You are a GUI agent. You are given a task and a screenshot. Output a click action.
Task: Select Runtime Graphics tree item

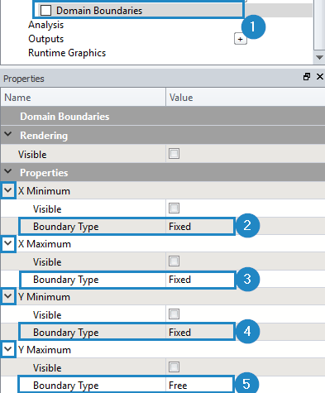(x=67, y=53)
